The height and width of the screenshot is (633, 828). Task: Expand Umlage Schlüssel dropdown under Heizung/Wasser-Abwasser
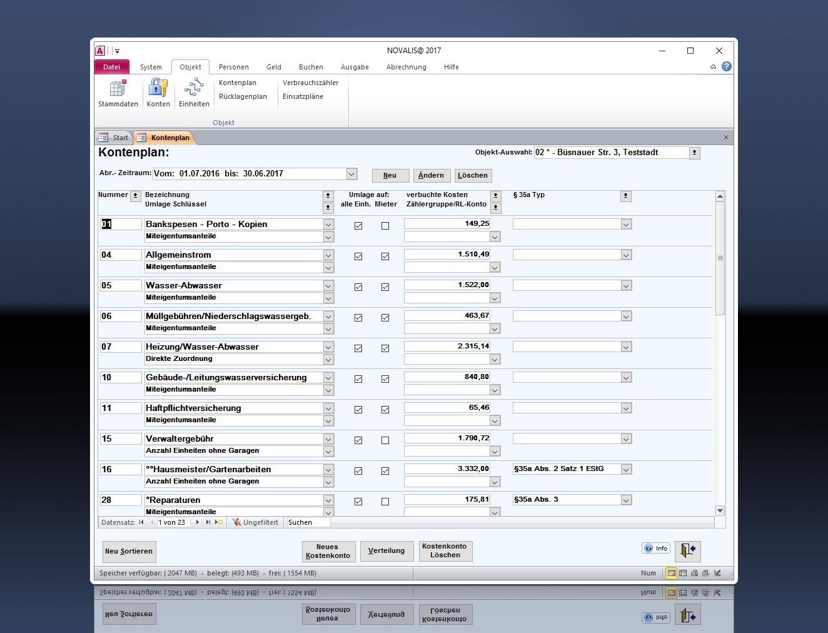[x=328, y=360]
